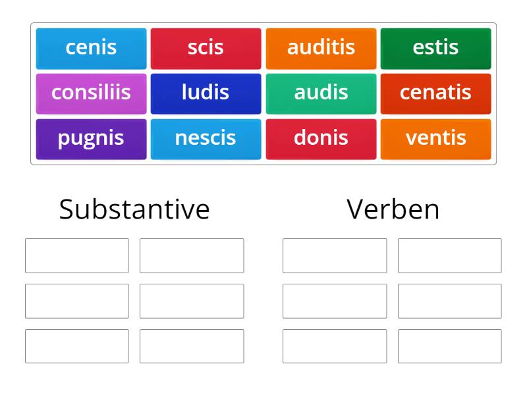Pick the 'pugnis' word tile

pos(90,138)
